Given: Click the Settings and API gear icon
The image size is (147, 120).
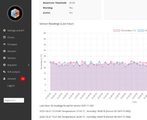Looking at the screenshot, I should [4, 30].
